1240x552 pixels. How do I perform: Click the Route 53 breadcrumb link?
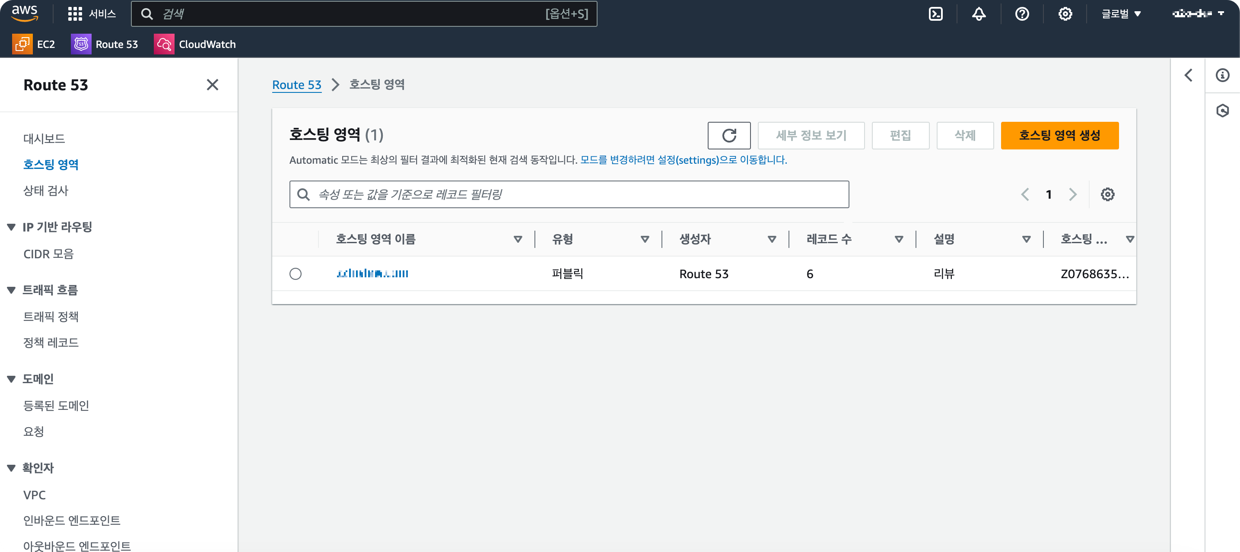(x=296, y=85)
